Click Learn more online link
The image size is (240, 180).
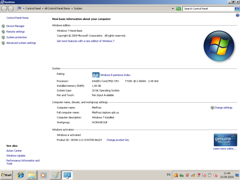225,149
